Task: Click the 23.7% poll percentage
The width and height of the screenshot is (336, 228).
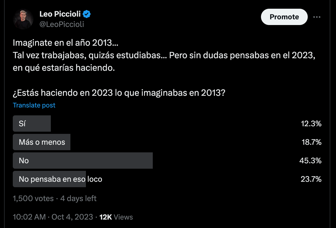Action: tap(311, 179)
